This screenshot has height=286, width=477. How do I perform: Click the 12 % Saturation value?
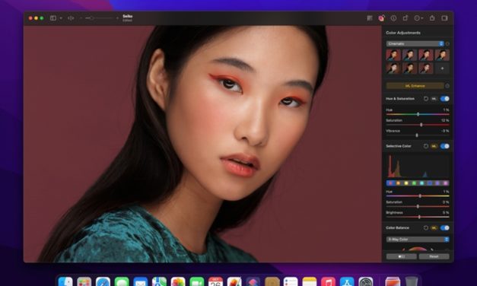click(445, 120)
